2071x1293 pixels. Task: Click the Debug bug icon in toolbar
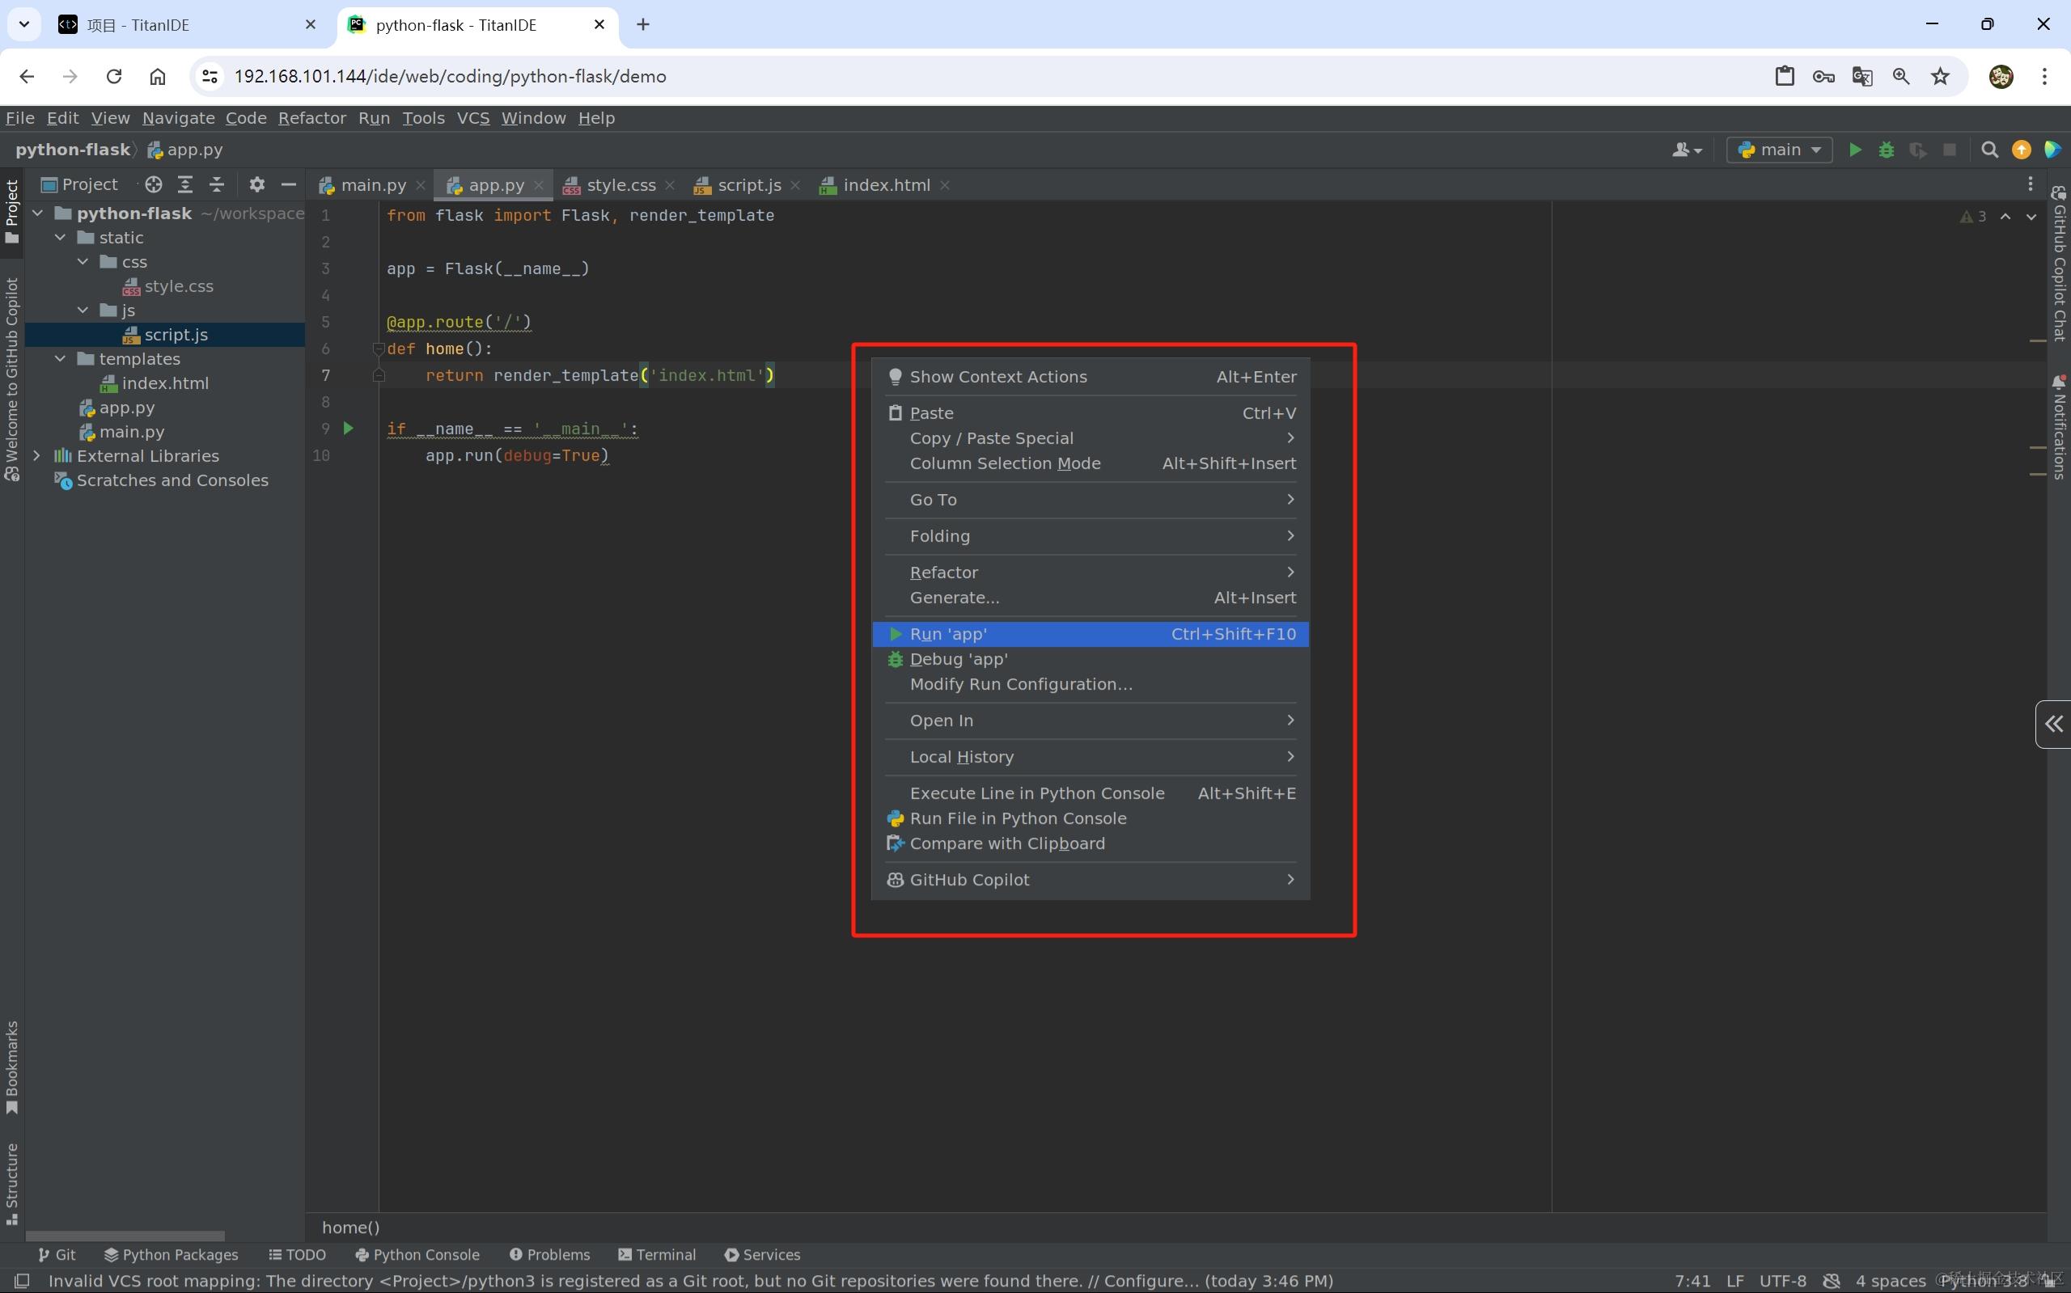coord(1887,150)
